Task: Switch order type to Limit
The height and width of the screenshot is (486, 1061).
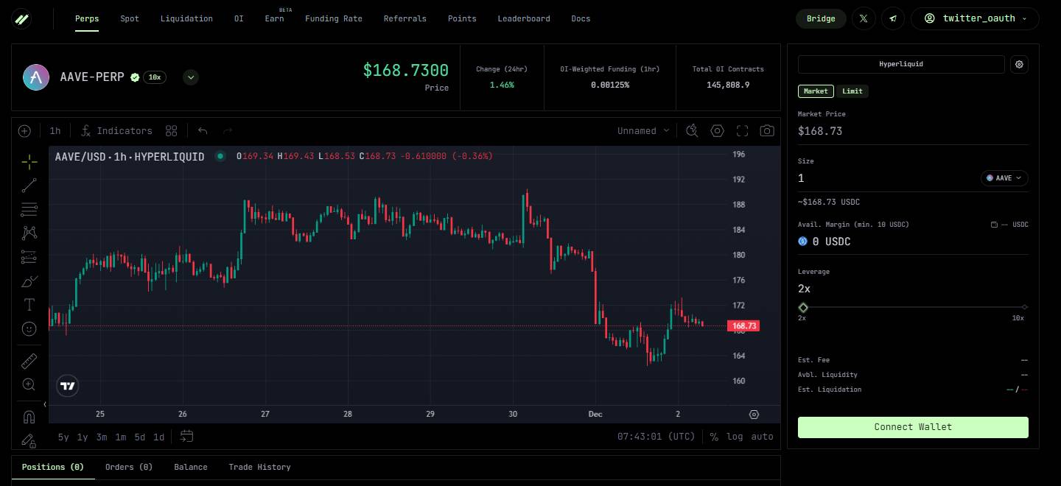Action: click(x=852, y=91)
